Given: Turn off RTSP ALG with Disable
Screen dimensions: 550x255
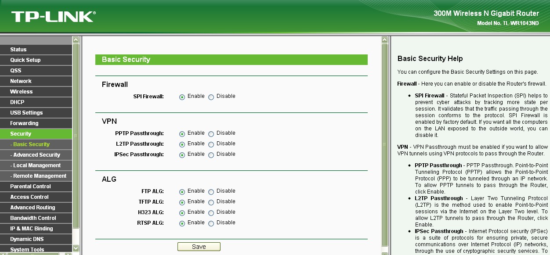Looking at the screenshot, I should tap(211, 223).
